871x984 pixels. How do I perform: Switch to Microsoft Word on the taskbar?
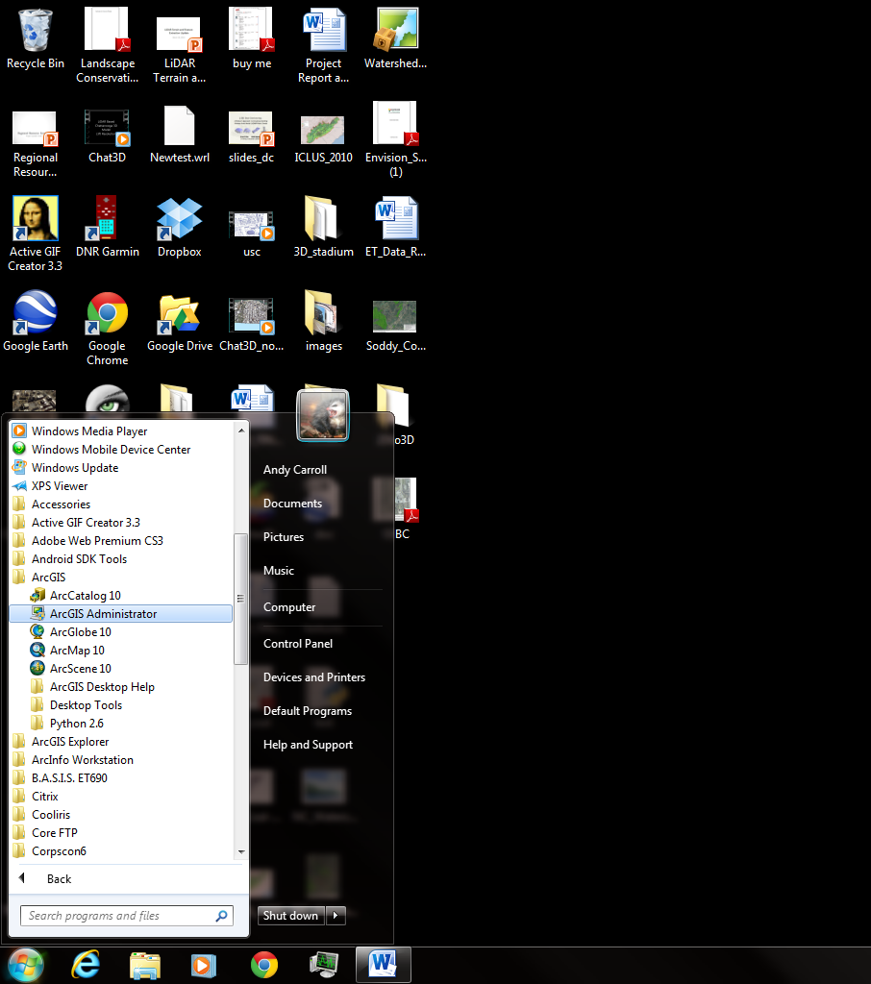tap(384, 965)
